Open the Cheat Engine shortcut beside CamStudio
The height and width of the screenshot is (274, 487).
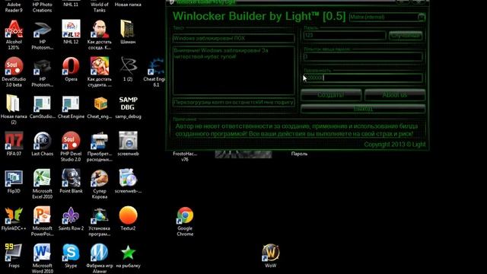[71, 104]
